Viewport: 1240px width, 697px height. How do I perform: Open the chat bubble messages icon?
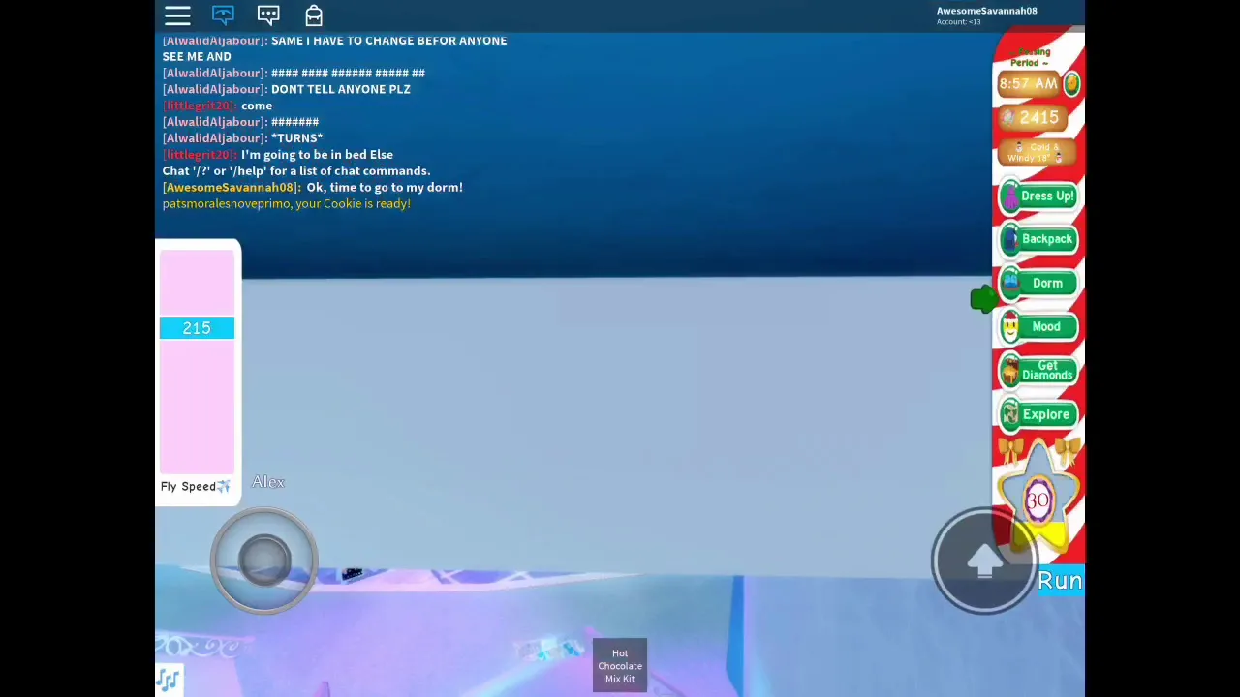(x=268, y=15)
